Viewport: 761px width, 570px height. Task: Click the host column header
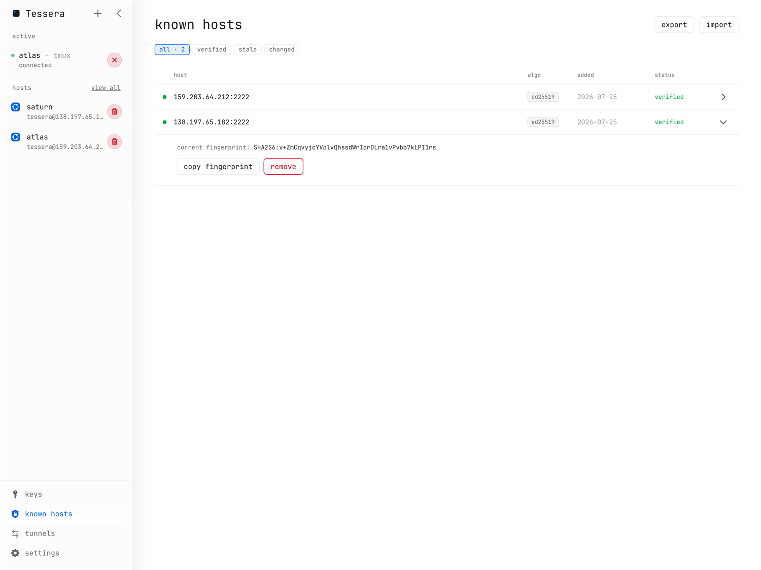click(180, 75)
